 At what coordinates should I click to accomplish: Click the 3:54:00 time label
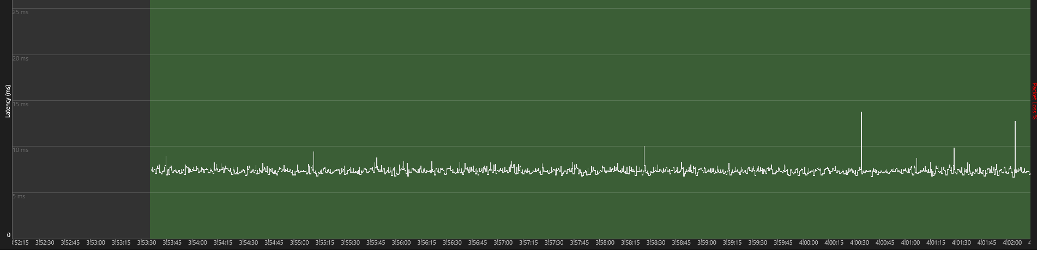[197, 242]
